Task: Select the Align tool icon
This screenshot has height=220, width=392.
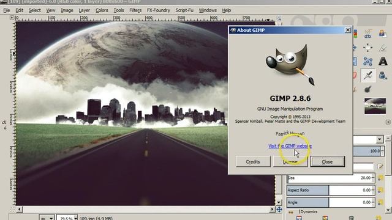Action: tap(367, 48)
